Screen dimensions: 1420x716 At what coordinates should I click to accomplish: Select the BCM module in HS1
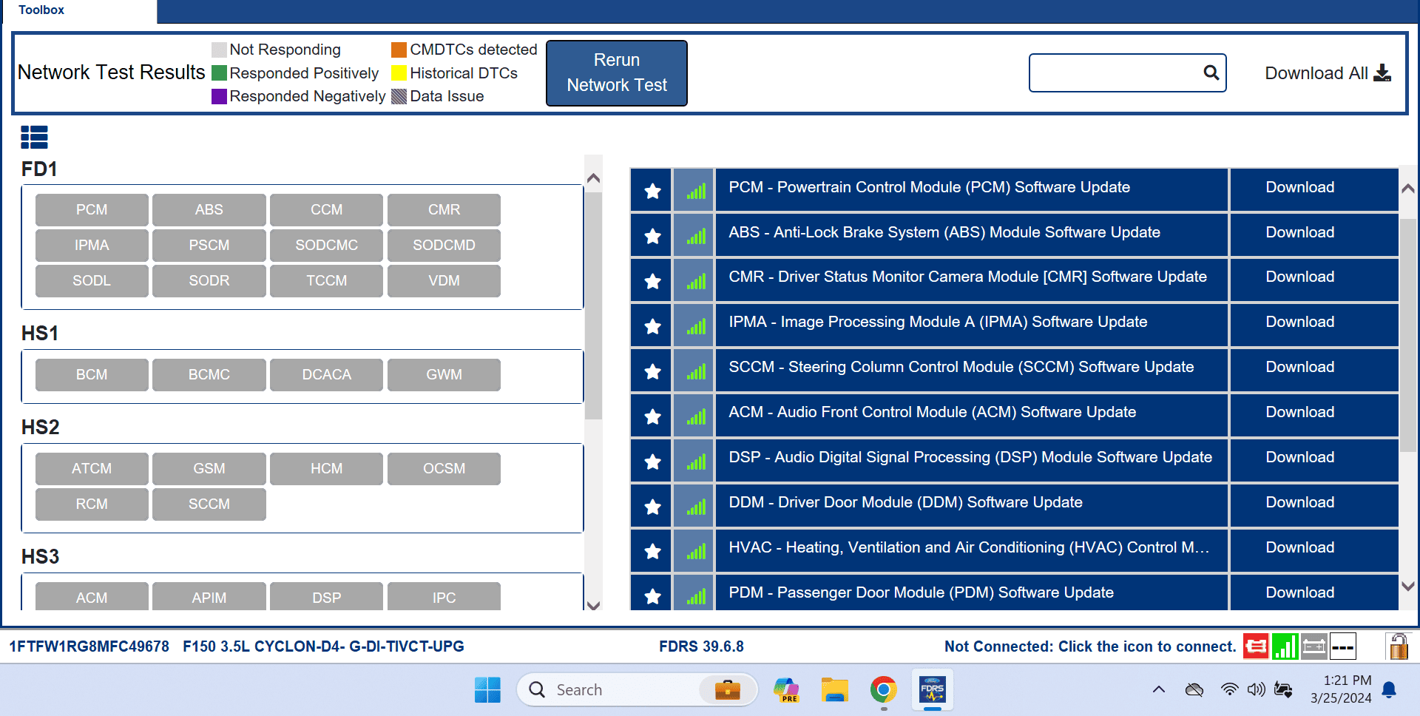92,374
